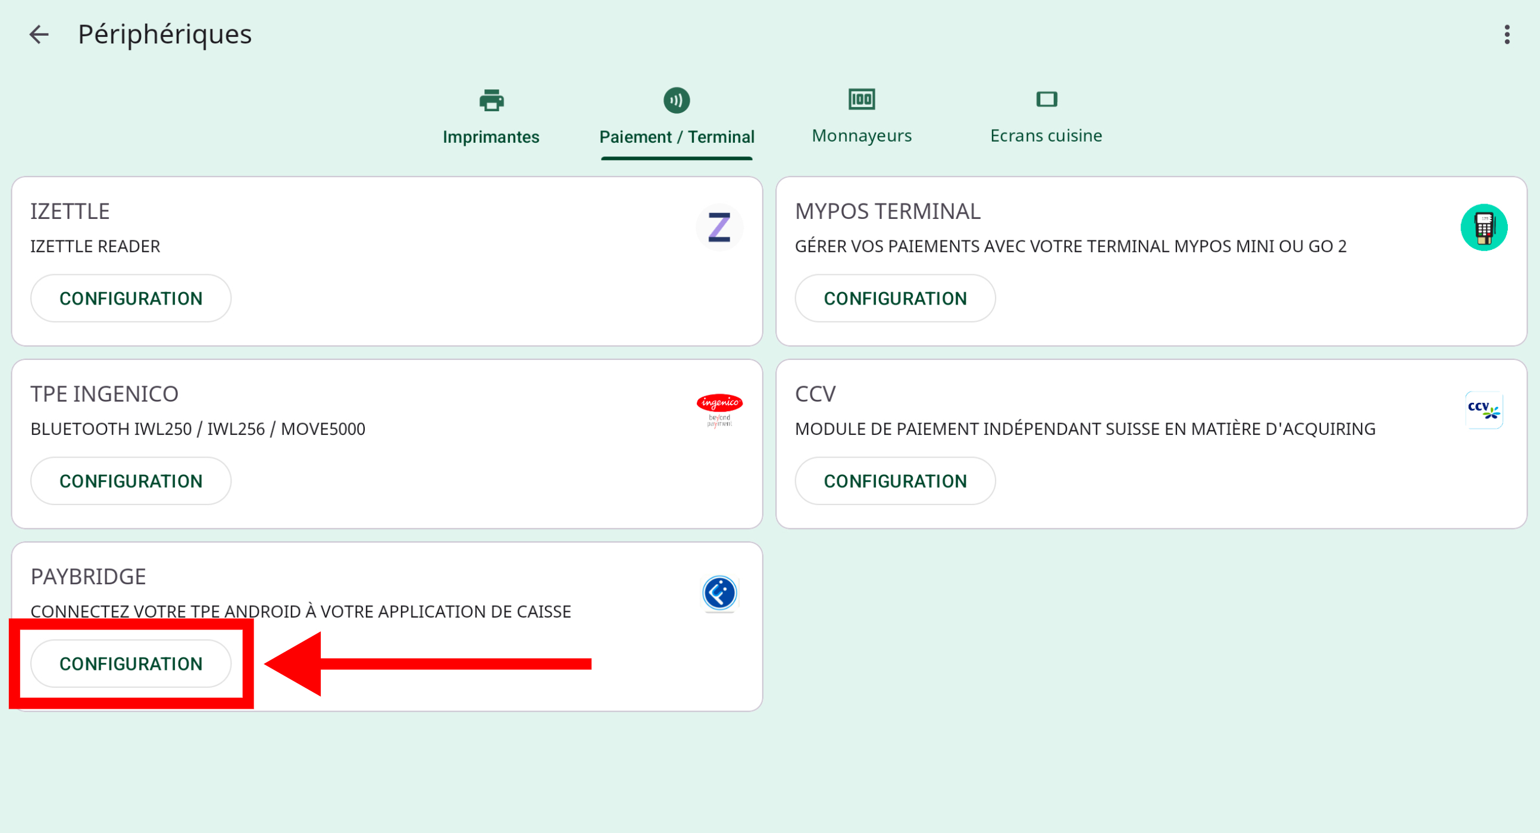Open the Monnayeurs tab
This screenshot has width=1540, height=833.
click(861, 136)
